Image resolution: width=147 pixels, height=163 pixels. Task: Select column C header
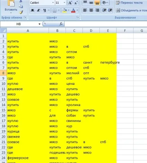74,31
